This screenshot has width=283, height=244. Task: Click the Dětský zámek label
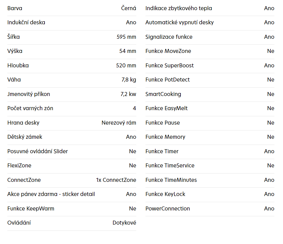click(25, 137)
